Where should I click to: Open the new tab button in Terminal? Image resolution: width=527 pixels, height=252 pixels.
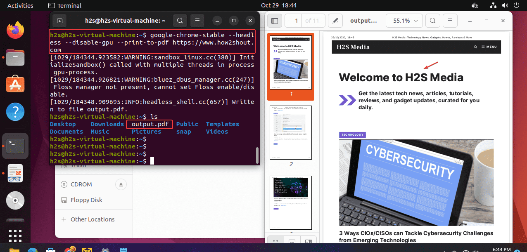tap(59, 21)
